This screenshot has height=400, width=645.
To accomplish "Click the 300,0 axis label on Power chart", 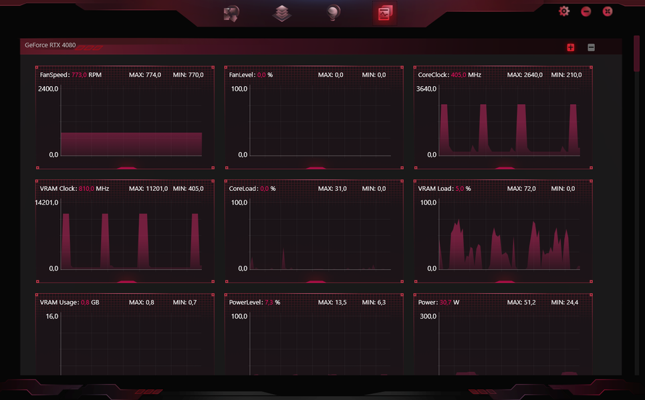I will [x=428, y=317].
